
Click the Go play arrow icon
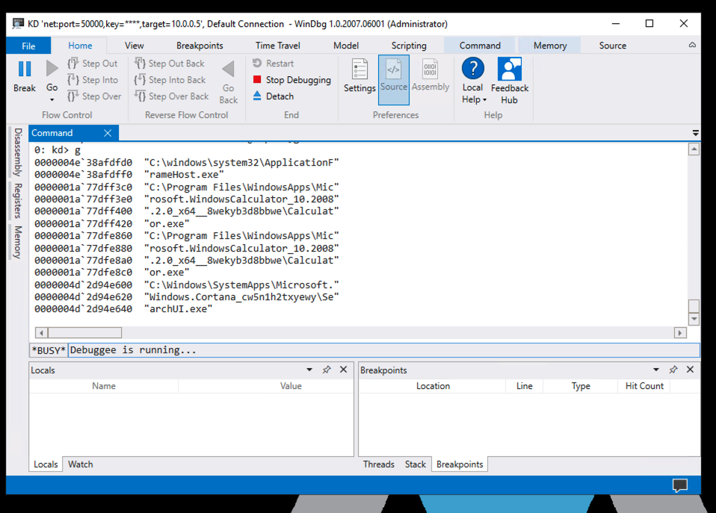(x=52, y=69)
